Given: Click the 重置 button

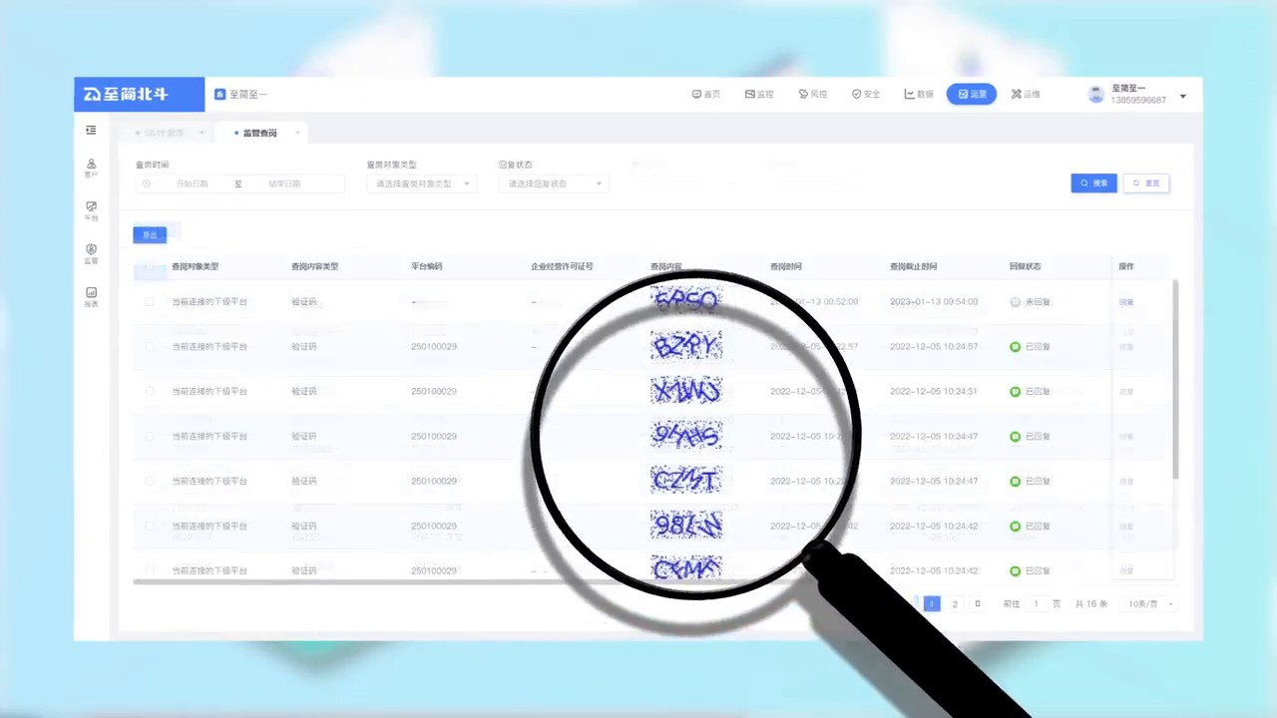Looking at the screenshot, I should [x=1145, y=183].
